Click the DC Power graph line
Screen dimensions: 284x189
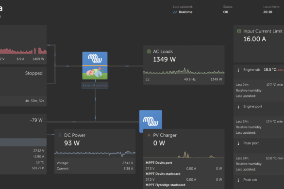95,154
